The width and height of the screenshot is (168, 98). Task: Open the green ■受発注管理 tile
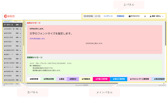[49, 79]
